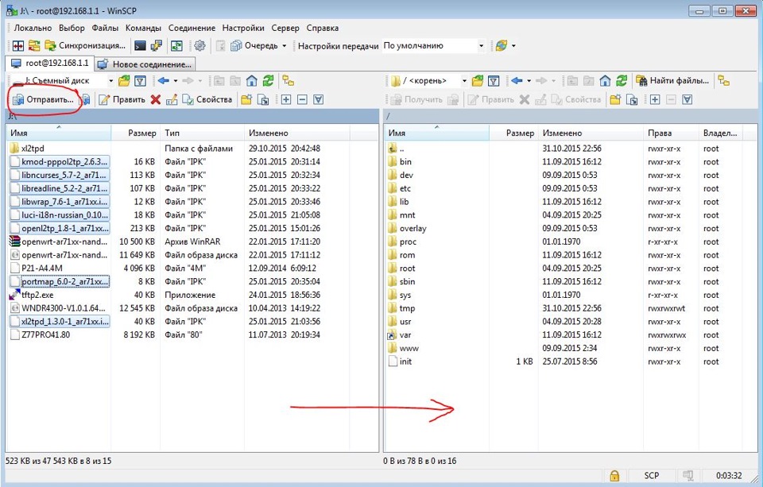The width and height of the screenshot is (763, 487).
Task: Open the Соединение menu
Action: coord(192,29)
